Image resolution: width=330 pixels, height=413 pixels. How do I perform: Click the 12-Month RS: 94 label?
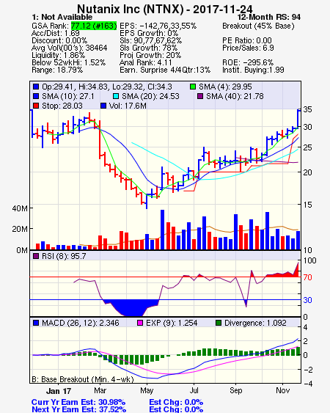click(x=269, y=17)
